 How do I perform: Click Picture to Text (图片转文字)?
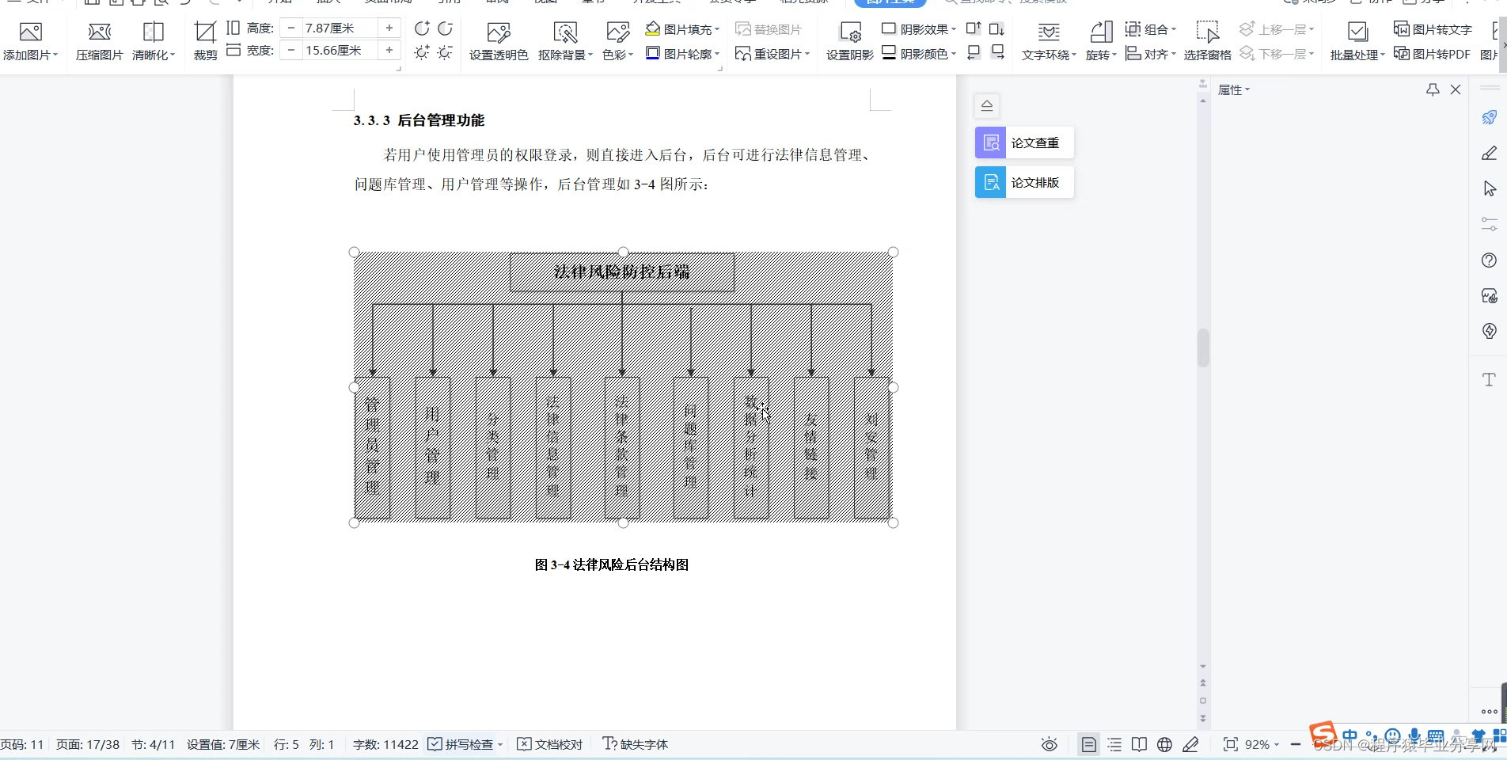point(1433,29)
